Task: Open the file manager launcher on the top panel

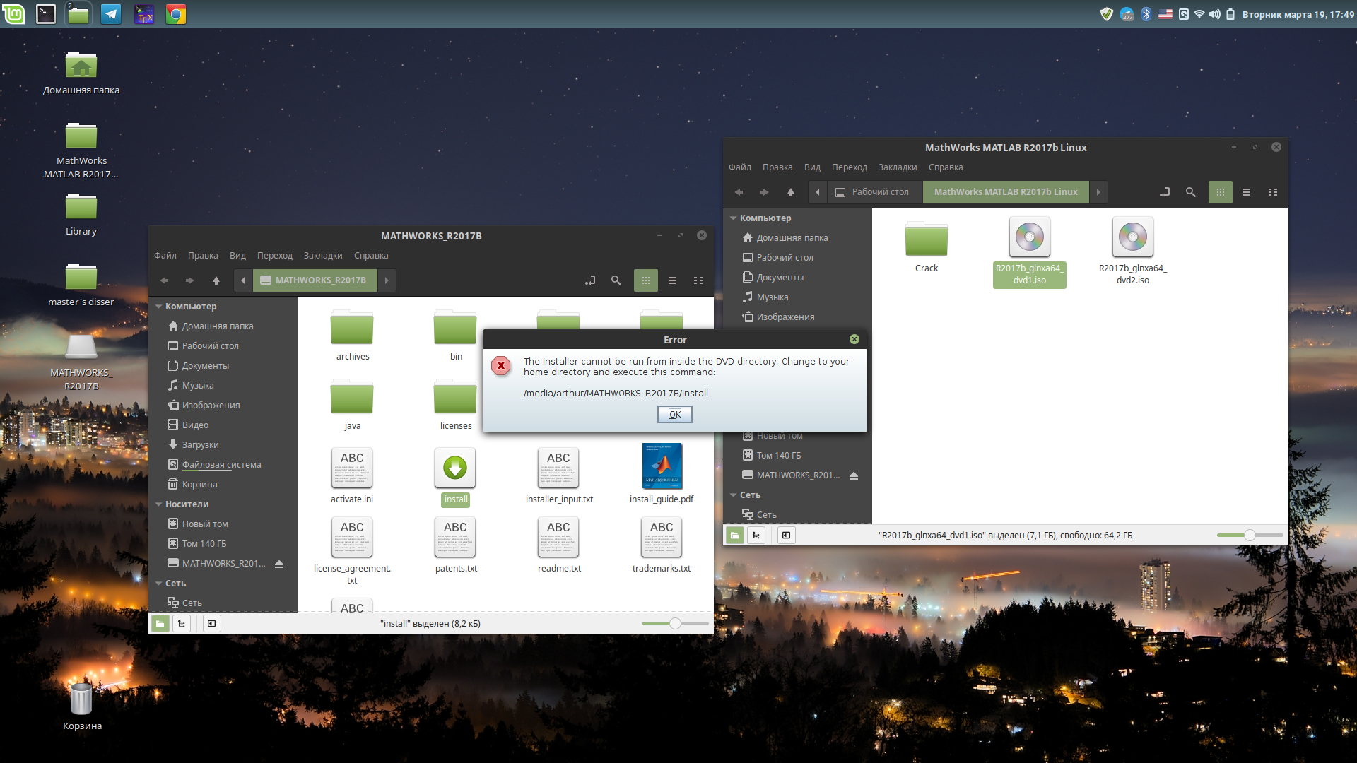Action: (78, 13)
